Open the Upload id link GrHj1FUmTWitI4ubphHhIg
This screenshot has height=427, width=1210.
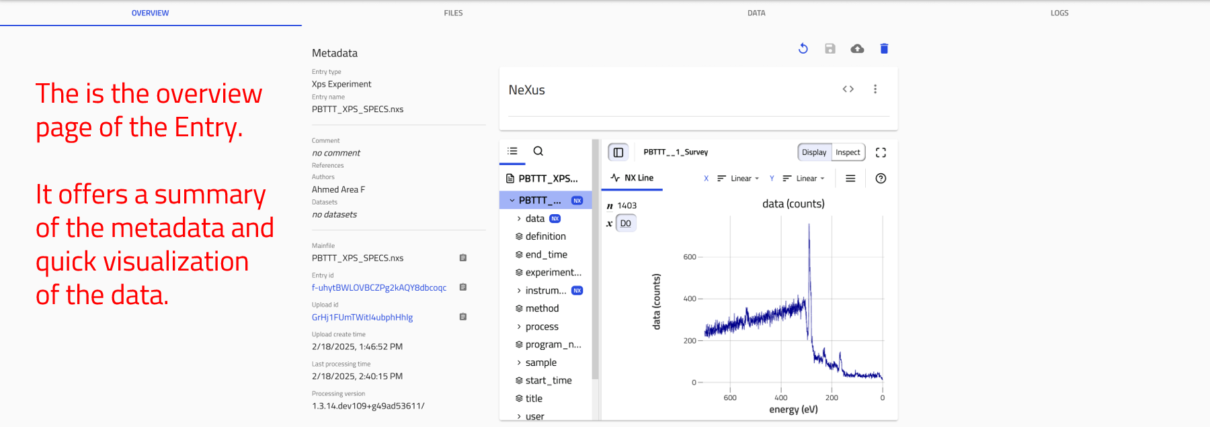point(362,318)
